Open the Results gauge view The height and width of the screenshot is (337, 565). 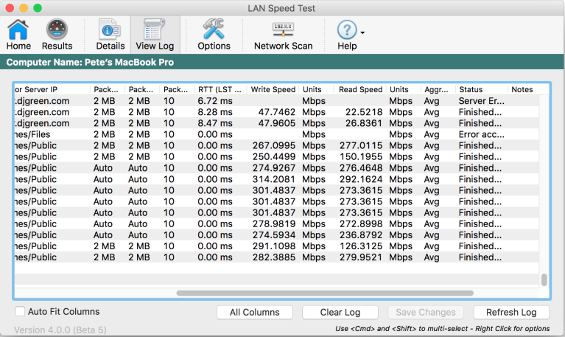point(57,35)
